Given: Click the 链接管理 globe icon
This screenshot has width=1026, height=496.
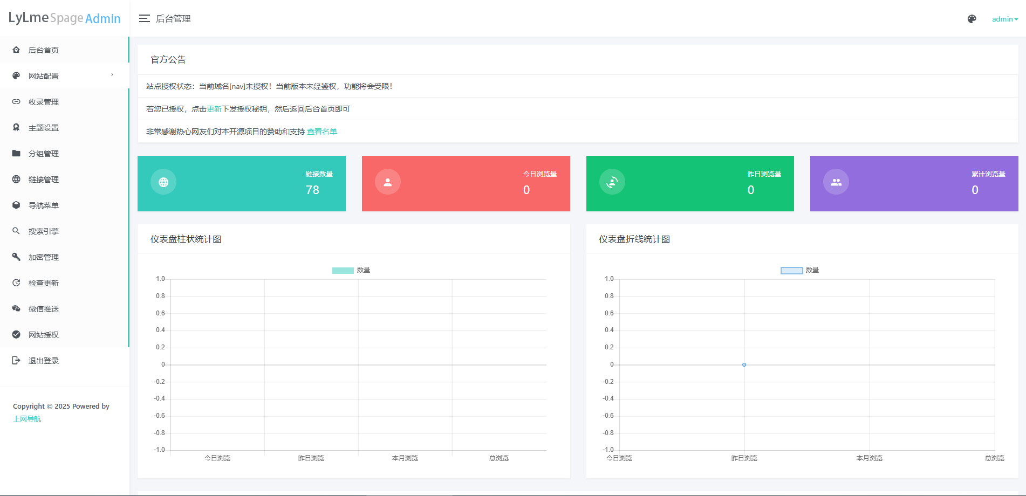Looking at the screenshot, I should pos(16,179).
